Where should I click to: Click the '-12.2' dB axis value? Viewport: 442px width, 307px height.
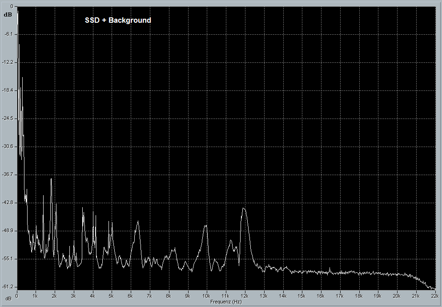8,62
